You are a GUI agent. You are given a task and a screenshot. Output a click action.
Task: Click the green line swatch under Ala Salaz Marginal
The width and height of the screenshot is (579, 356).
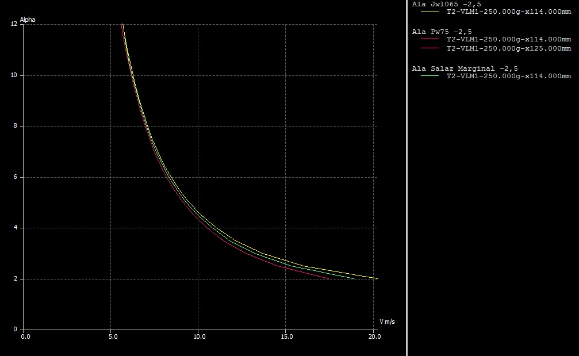pyautogui.click(x=430, y=76)
